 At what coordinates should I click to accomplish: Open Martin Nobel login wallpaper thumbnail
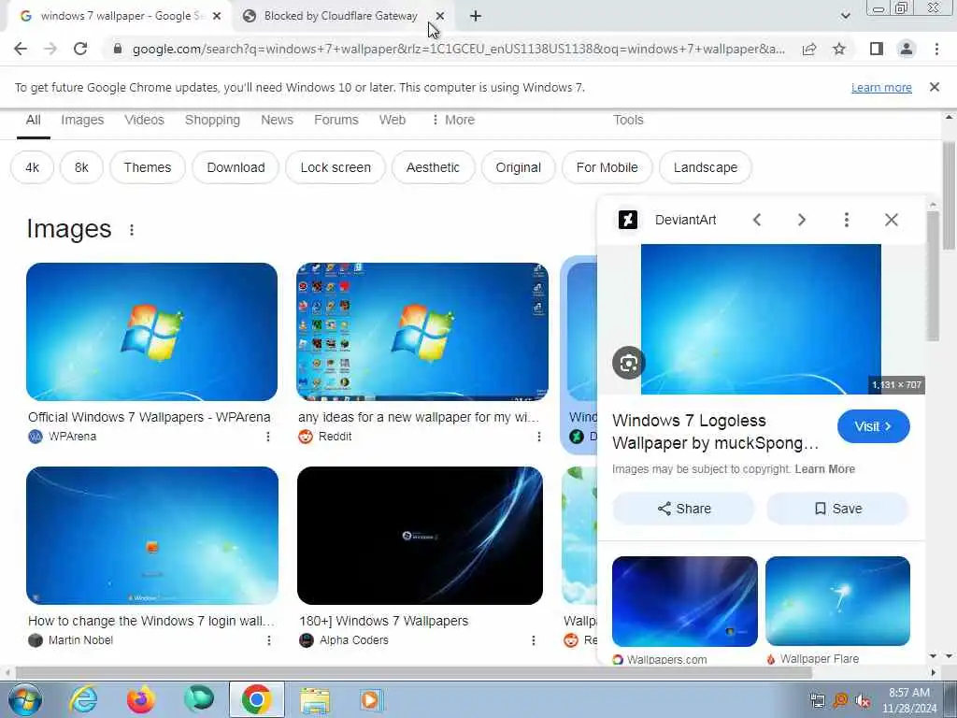click(152, 536)
